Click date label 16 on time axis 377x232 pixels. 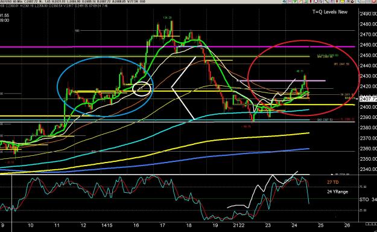click(x=136, y=225)
